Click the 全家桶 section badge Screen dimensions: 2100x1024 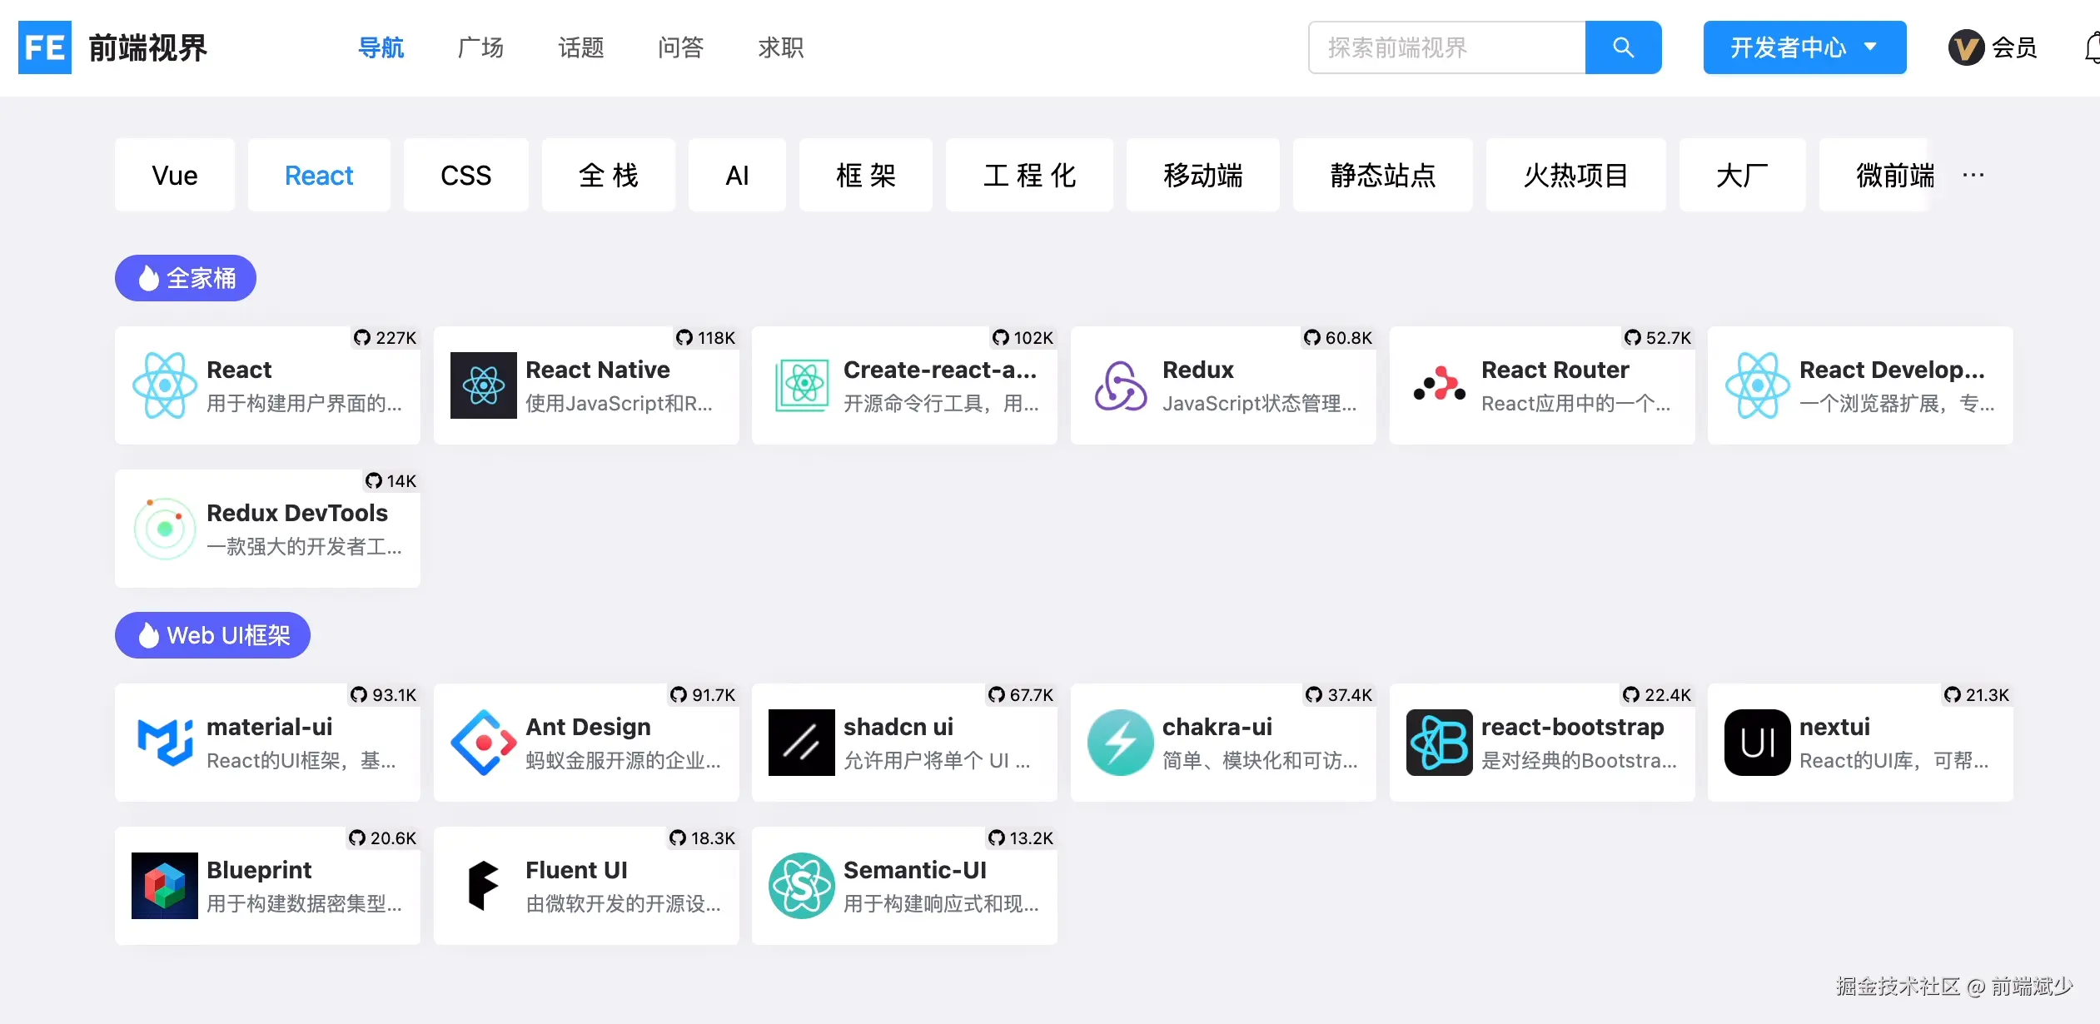186,278
